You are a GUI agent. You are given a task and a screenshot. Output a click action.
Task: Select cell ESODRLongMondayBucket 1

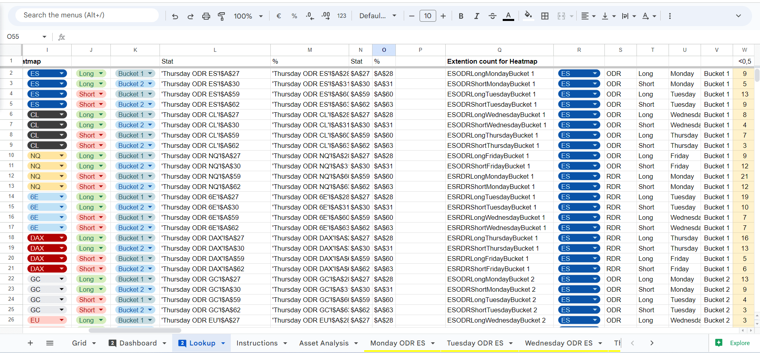[499, 74]
